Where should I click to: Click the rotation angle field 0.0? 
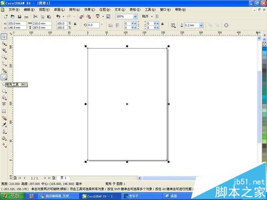93,25
